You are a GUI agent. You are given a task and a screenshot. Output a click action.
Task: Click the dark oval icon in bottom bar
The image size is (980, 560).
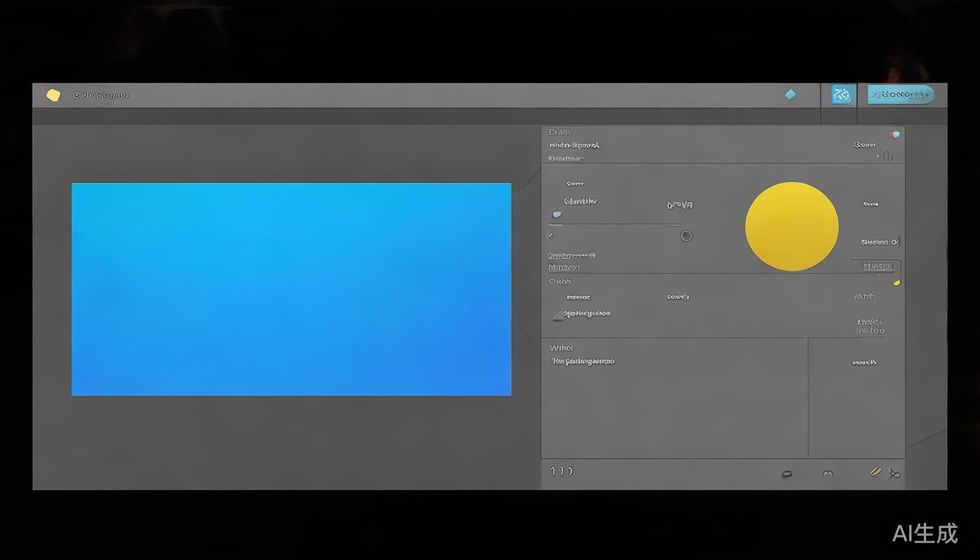click(x=787, y=474)
